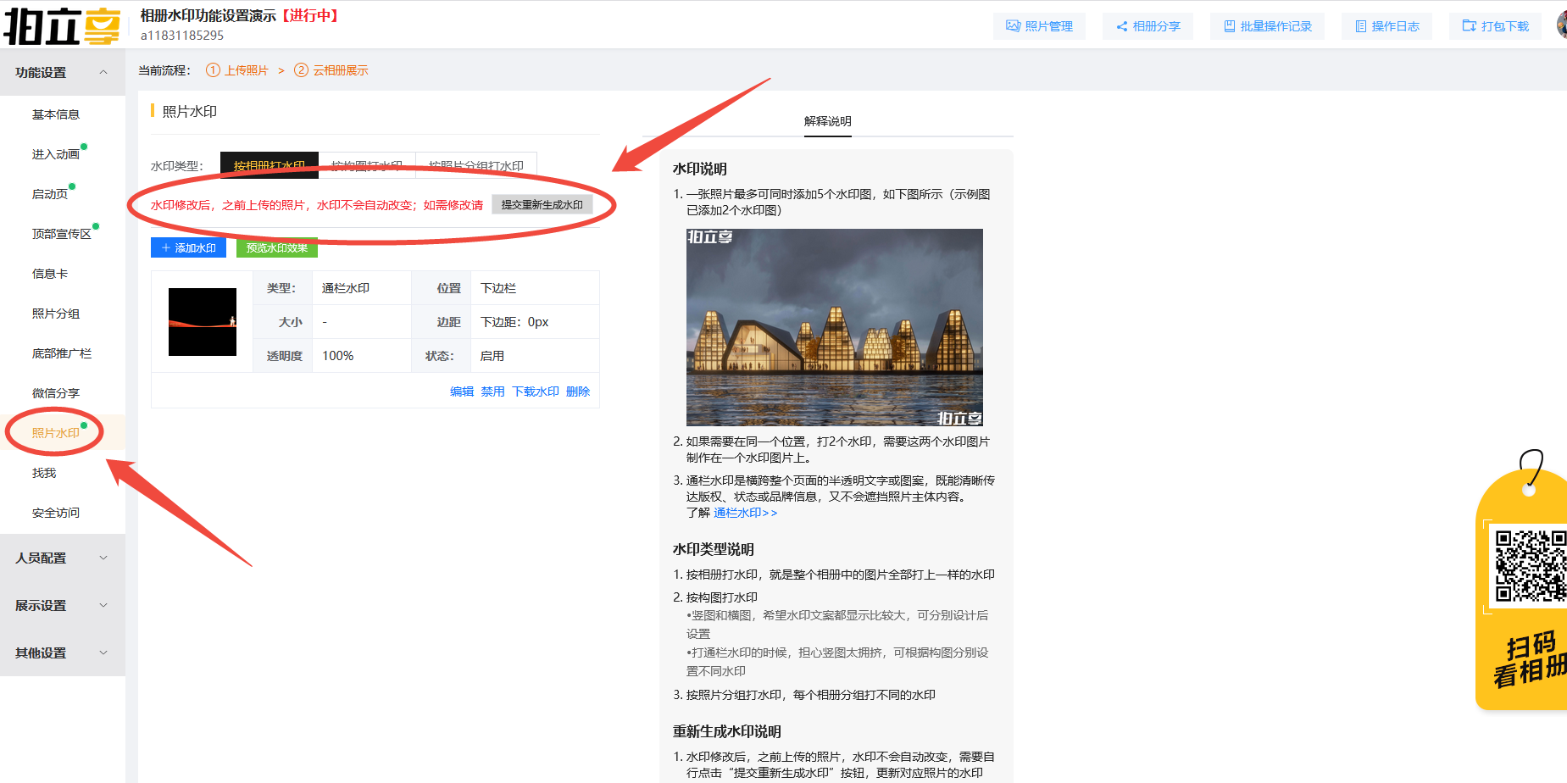
Task: Expand the 人员配置 section
Action: pos(59,557)
